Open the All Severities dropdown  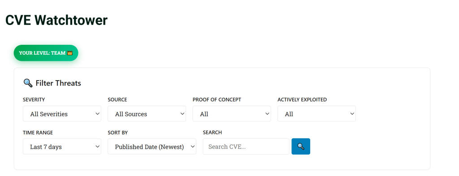(x=62, y=114)
